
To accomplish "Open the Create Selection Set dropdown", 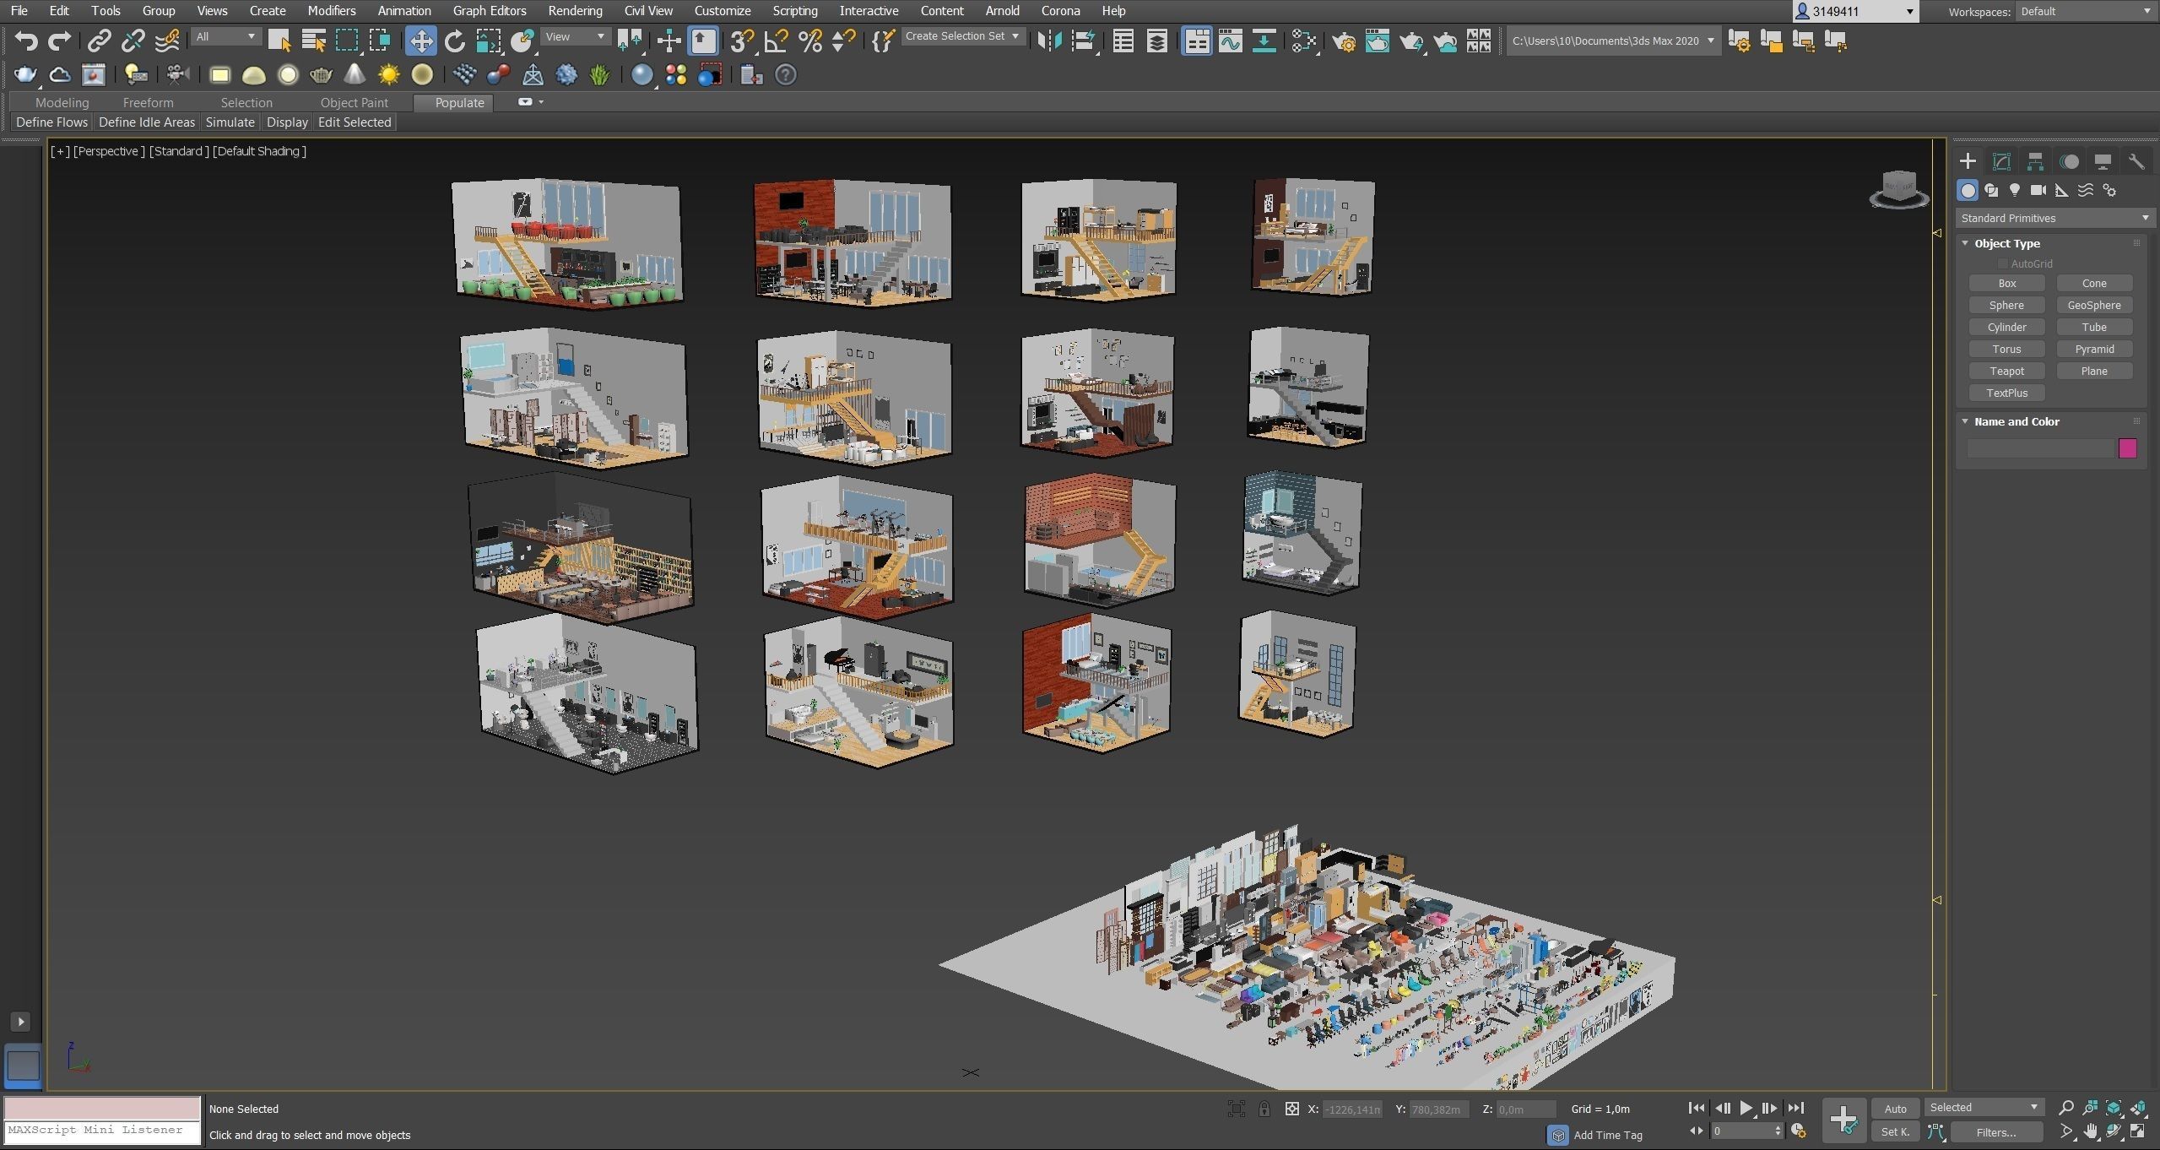I will coord(962,36).
